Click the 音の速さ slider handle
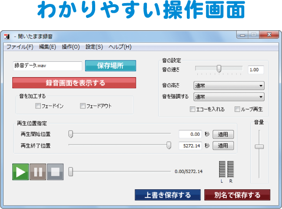The image size is (282, 209). pos(219,68)
